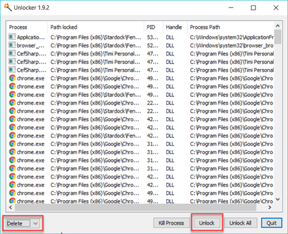This screenshot has width=288, height=234.
Task: Sort by the Handle column header
Action: coord(175,27)
